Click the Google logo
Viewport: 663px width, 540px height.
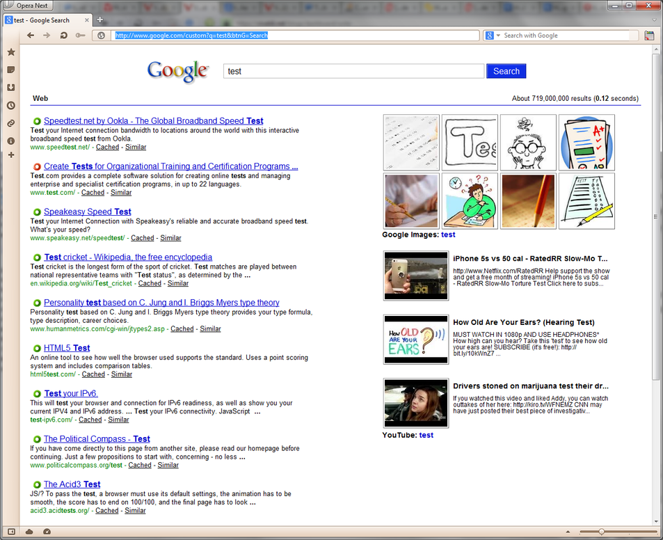(x=177, y=71)
